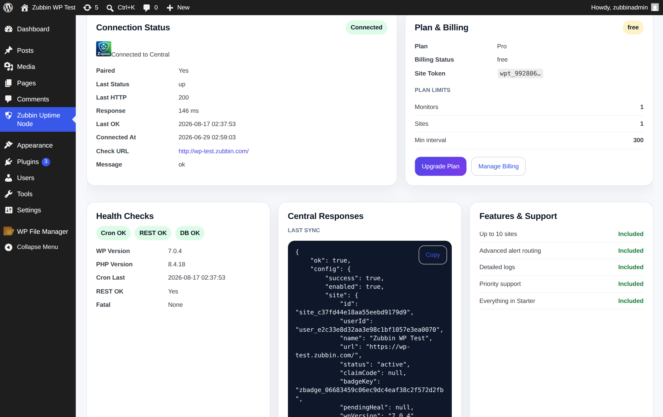
Task: Click the Last OK timestamp 2026-08-17 02:37:53
Action: pyautogui.click(x=207, y=124)
